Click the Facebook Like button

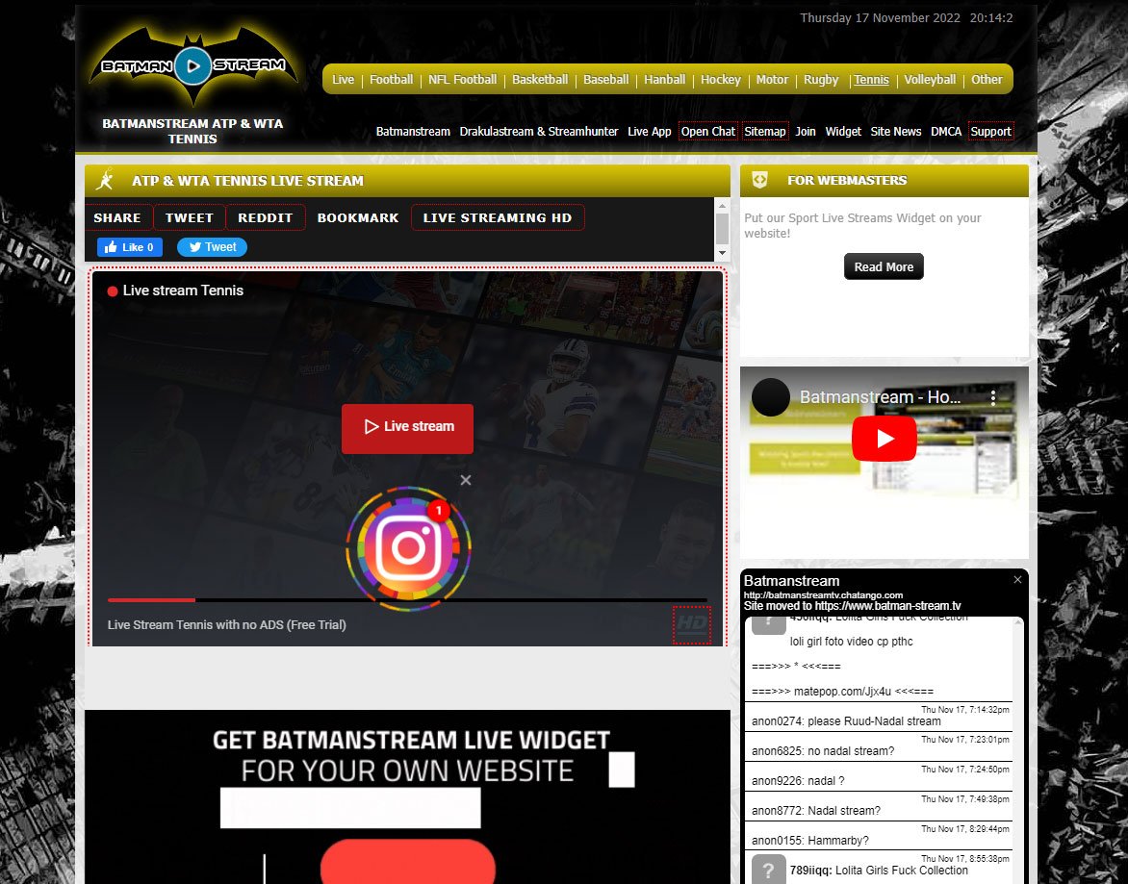coord(130,247)
